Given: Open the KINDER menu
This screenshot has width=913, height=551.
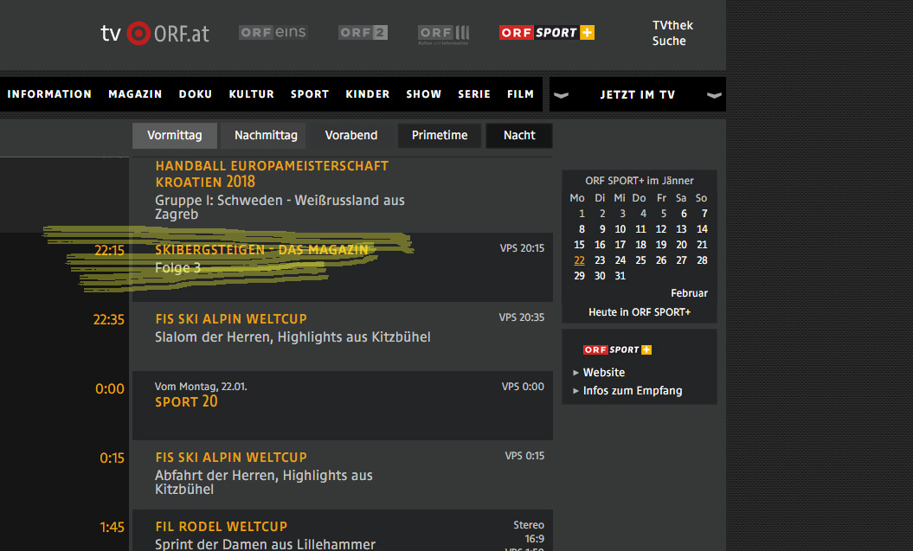Looking at the screenshot, I should point(368,94).
